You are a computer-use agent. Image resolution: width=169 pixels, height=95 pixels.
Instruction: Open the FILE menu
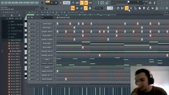[2, 3]
